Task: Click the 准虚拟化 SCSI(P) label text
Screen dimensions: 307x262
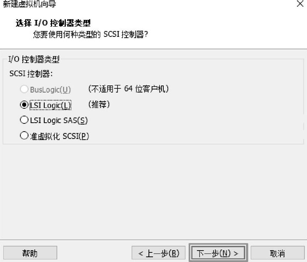Action: tap(59, 136)
